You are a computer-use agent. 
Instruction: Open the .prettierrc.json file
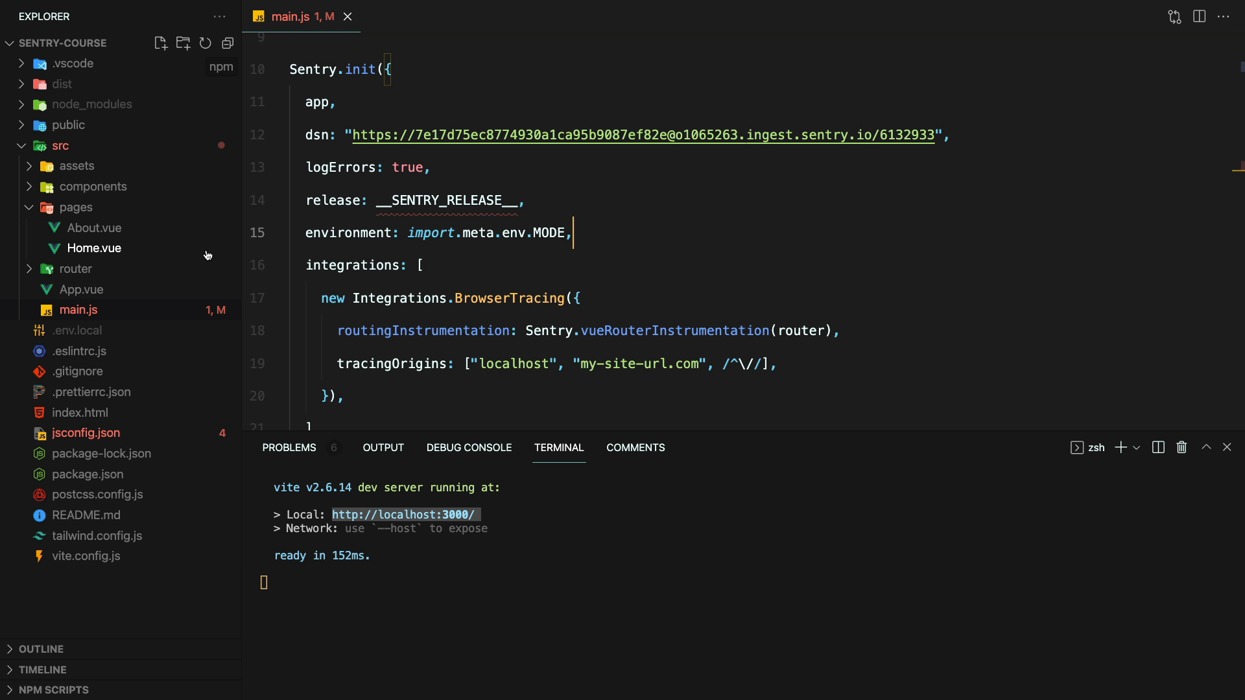pyautogui.click(x=121, y=392)
